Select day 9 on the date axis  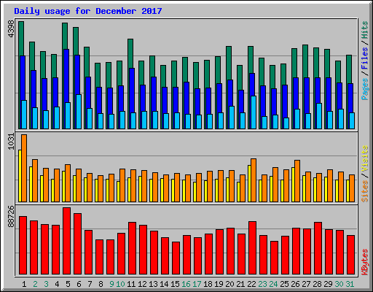(x=111, y=284)
